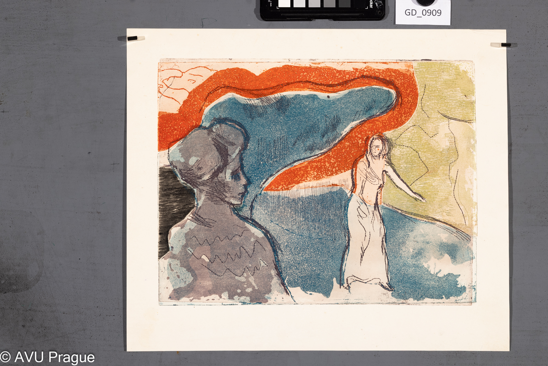Click the right magnet holding the paper
The image size is (548, 366).
coord(506,45)
